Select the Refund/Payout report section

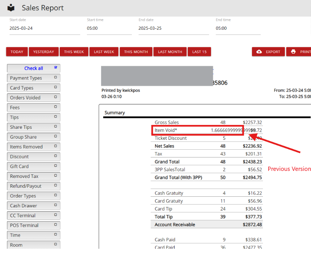tap(34, 186)
